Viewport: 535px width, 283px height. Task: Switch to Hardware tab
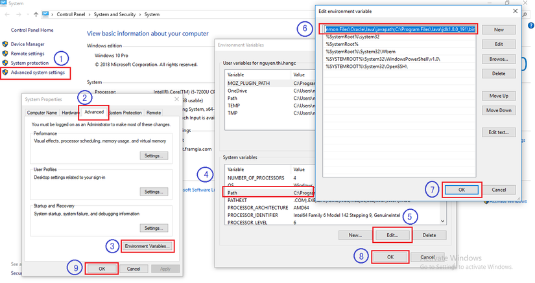pyautogui.click(x=69, y=113)
